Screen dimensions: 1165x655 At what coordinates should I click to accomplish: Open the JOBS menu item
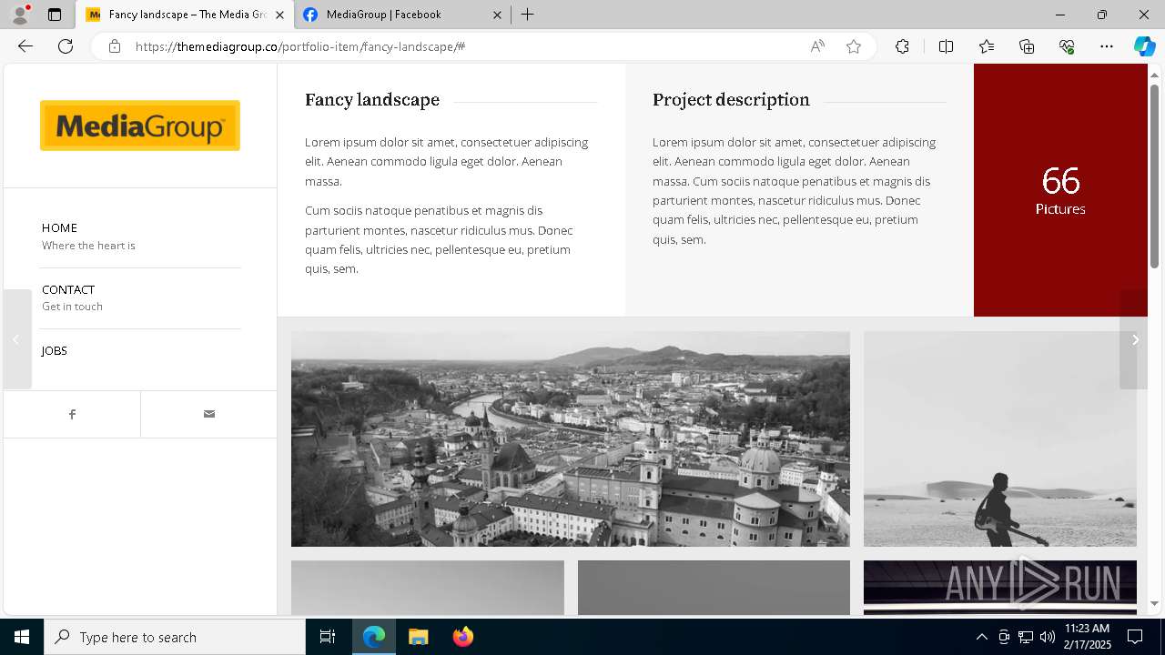[55, 350]
